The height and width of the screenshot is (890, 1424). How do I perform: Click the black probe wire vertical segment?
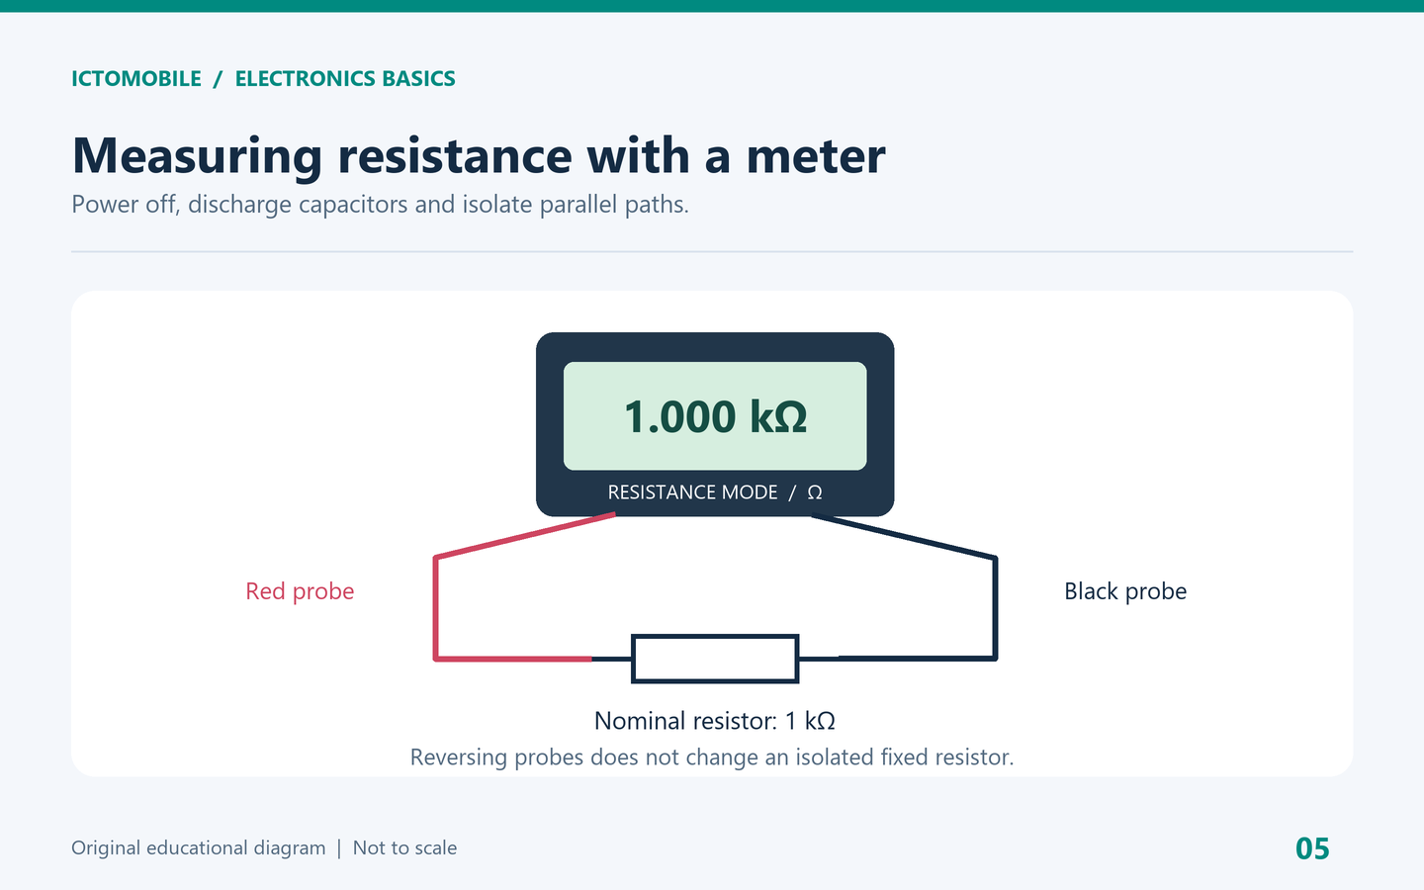click(995, 608)
